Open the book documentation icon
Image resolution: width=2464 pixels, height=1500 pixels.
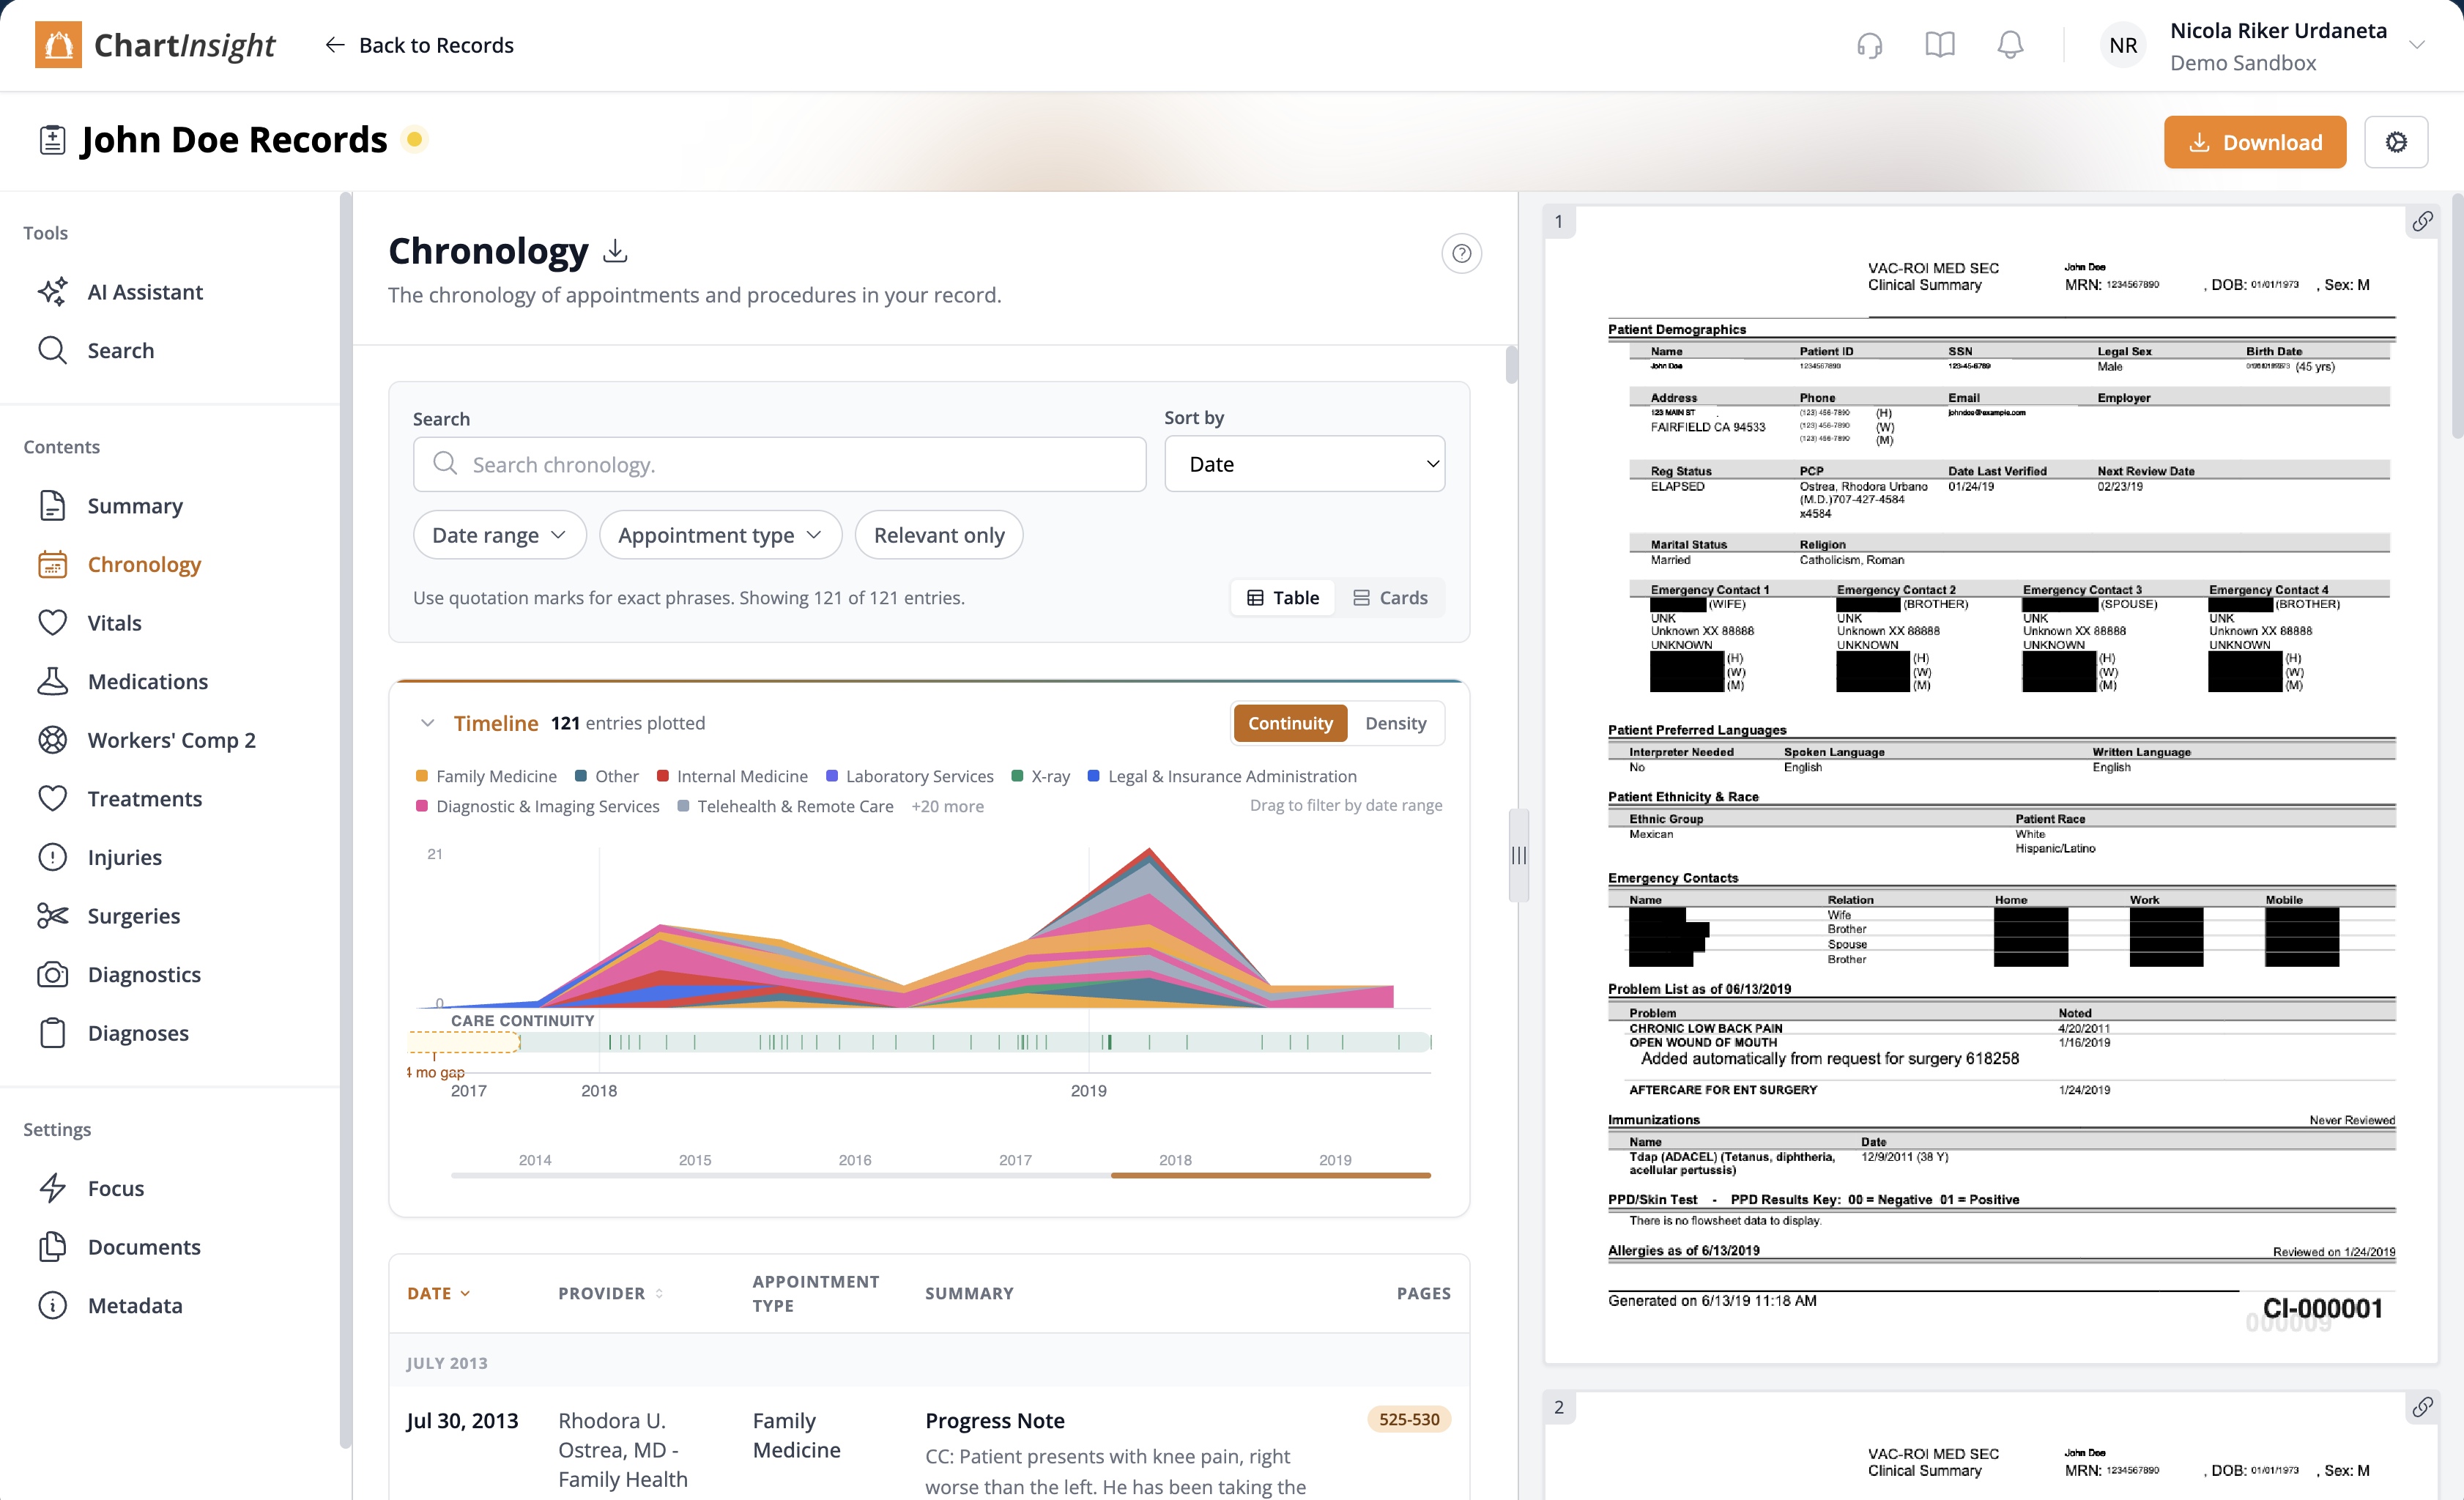1939,45
